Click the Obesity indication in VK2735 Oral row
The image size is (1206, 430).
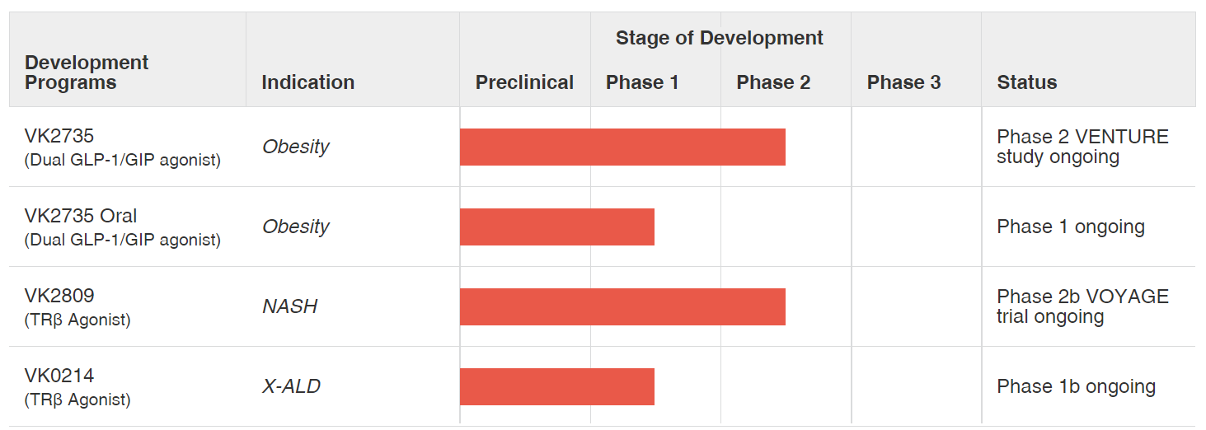point(295,227)
